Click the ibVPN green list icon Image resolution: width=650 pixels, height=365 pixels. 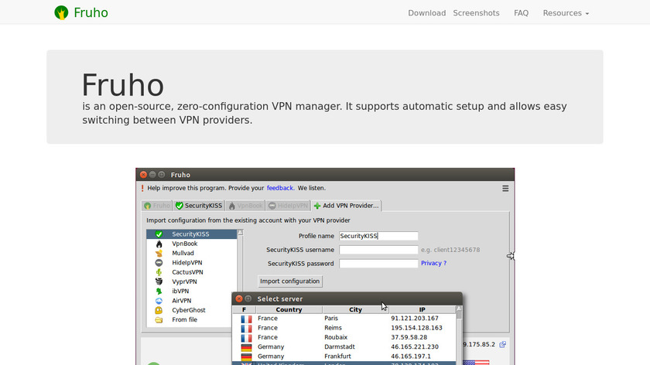point(159,292)
